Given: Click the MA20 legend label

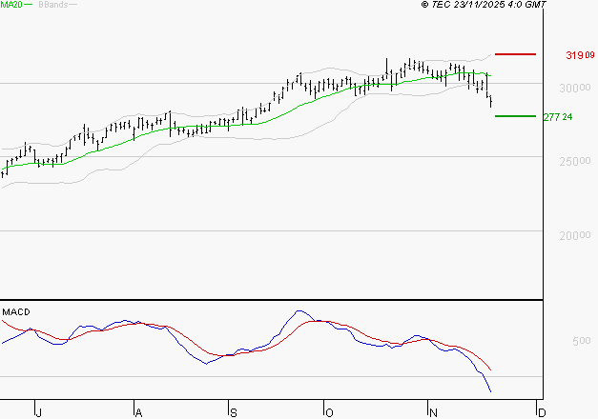Looking at the screenshot, I should tap(11, 5).
